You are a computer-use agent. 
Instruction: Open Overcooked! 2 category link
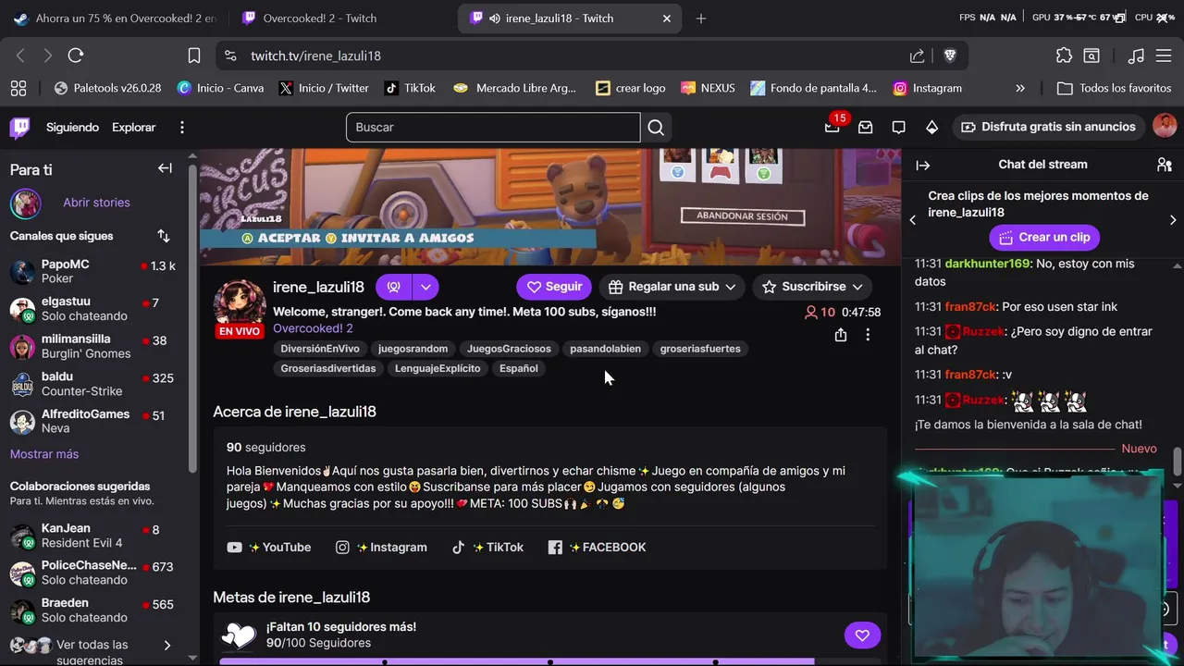click(313, 328)
